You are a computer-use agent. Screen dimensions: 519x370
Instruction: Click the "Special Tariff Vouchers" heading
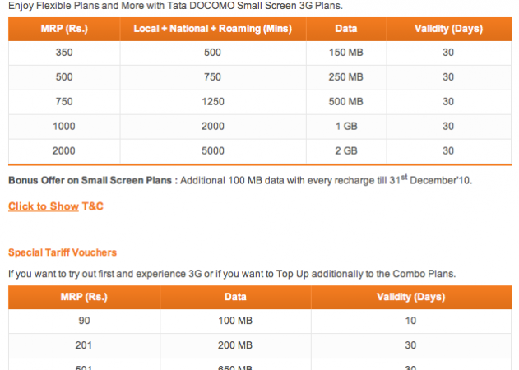(63, 252)
